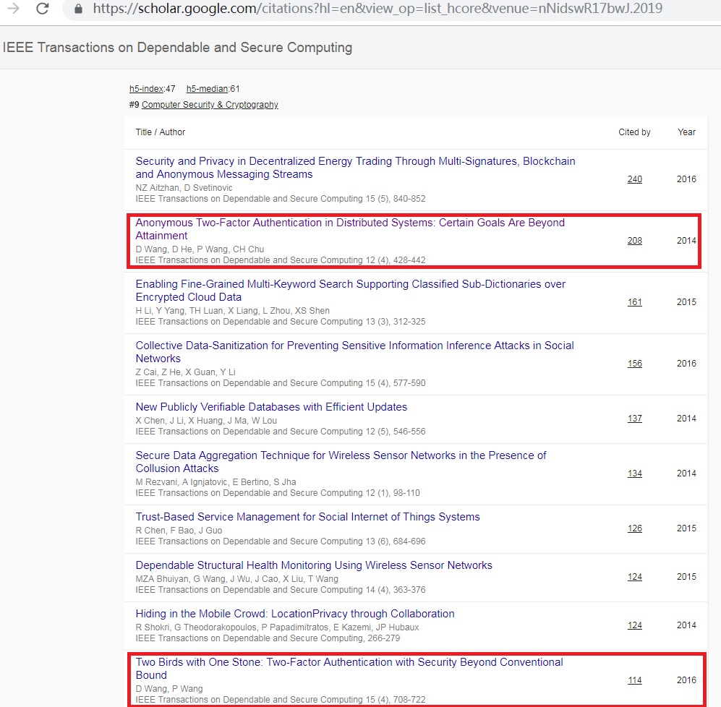Click year 2016 of Data-Sanitization paper
Image resolution: width=721 pixels, height=707 pixels.
click(686, 364)
